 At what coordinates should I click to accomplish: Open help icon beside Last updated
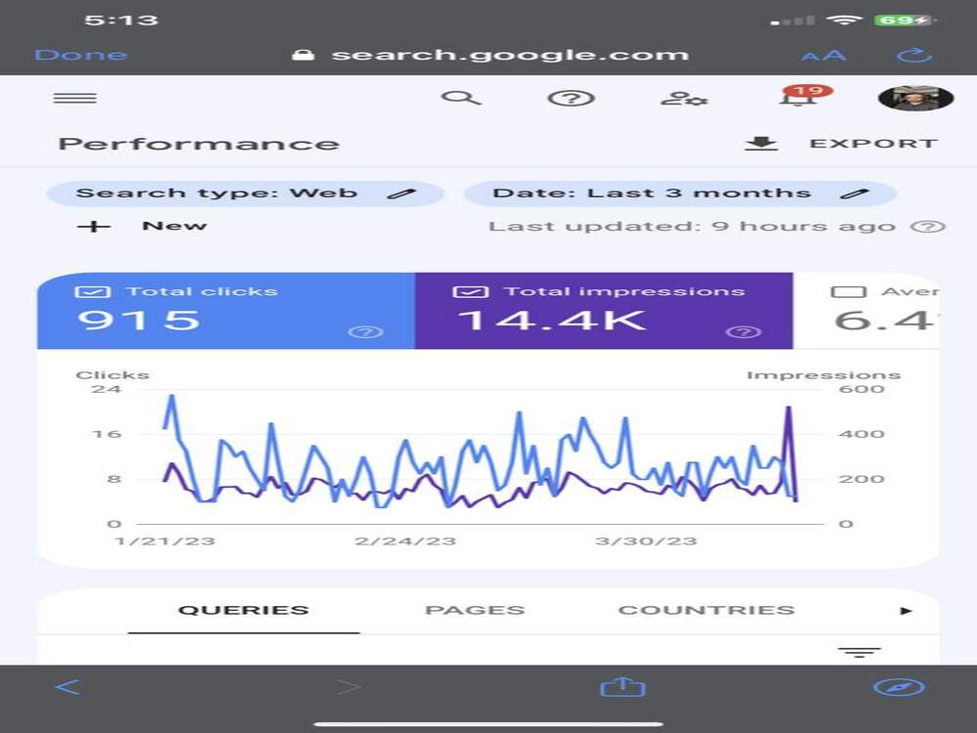(x=928, y=227)
